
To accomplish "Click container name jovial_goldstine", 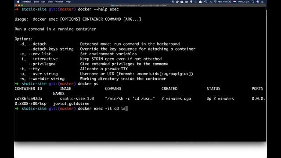I will point(71,104).
